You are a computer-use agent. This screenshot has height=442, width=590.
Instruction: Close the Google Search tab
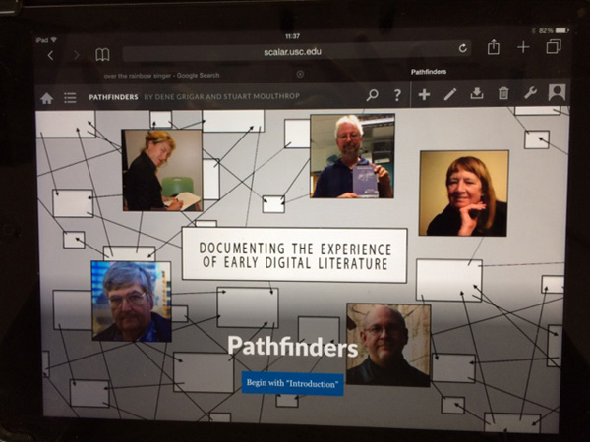pos(300,74)
